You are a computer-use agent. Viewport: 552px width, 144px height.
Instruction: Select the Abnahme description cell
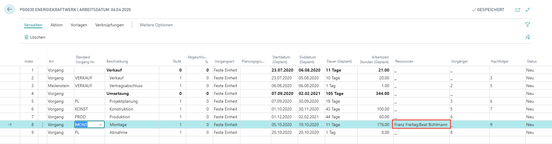pyautogui.click(x=132, y=132)
